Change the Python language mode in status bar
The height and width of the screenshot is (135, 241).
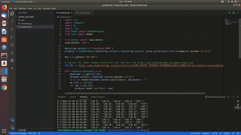pyautogui.click(x=227, y=133)
